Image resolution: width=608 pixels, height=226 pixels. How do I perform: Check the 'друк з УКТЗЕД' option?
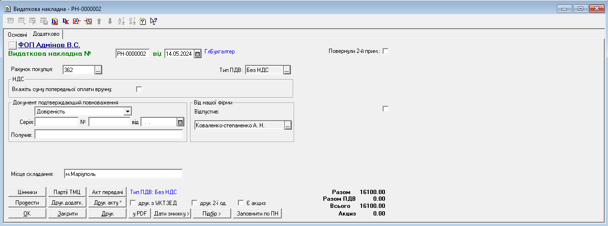pyautogui.click(x=133, y=203)
